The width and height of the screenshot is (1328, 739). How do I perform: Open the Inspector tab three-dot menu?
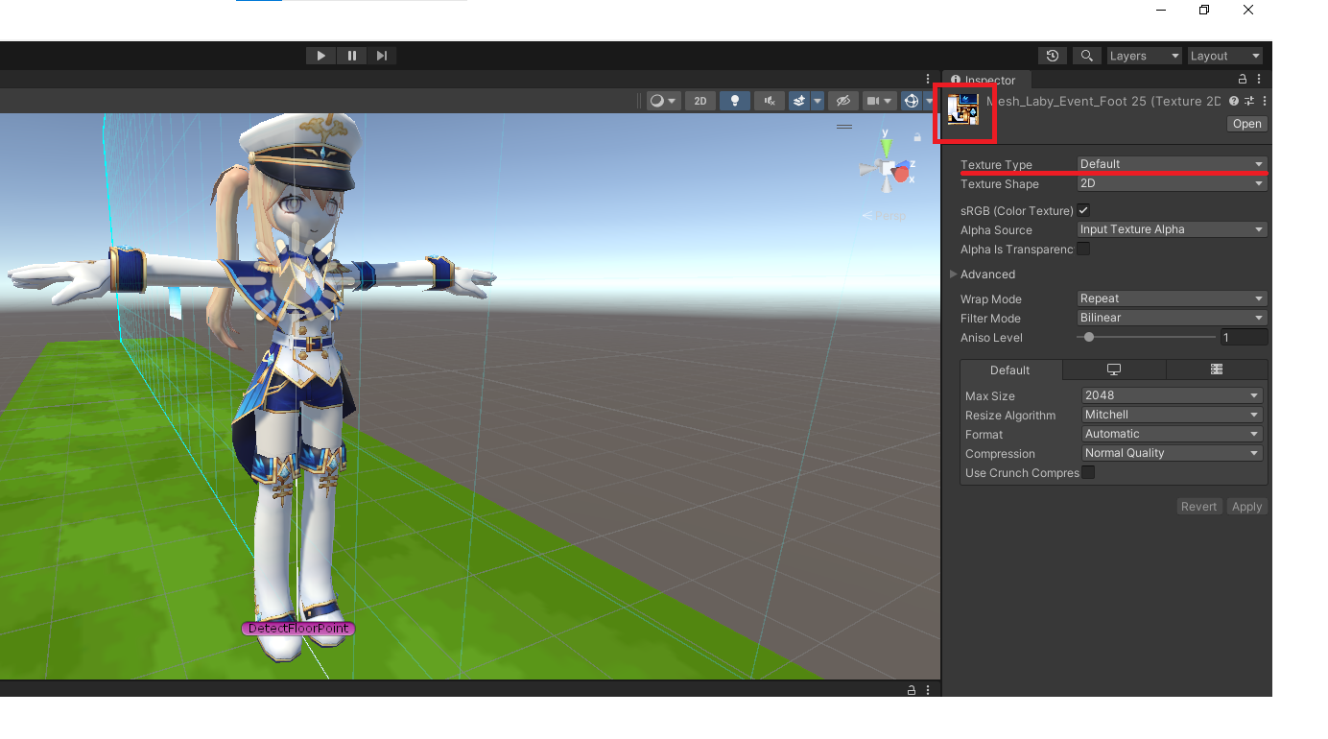tap(1259, 80)
